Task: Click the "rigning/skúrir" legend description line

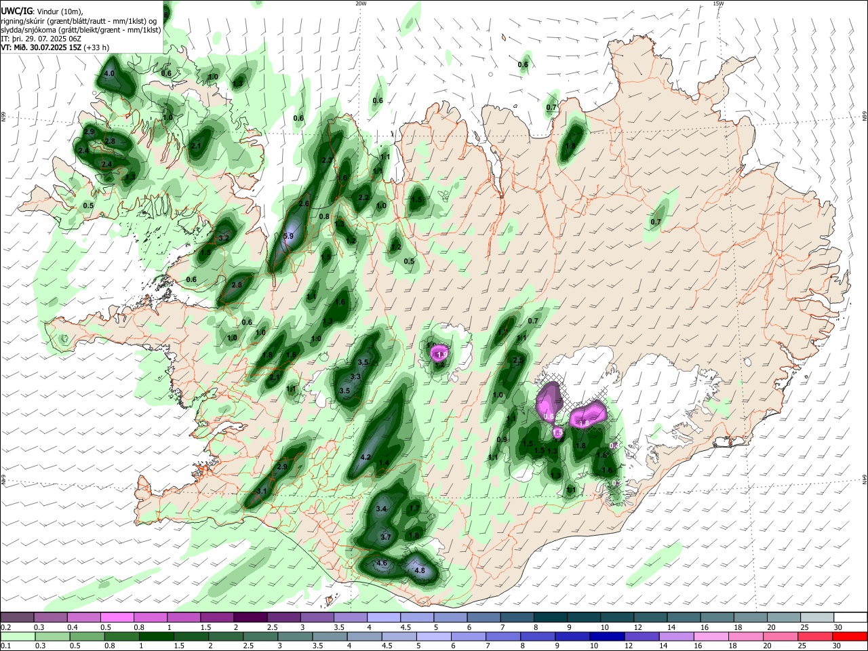Action: coord(77,21)
